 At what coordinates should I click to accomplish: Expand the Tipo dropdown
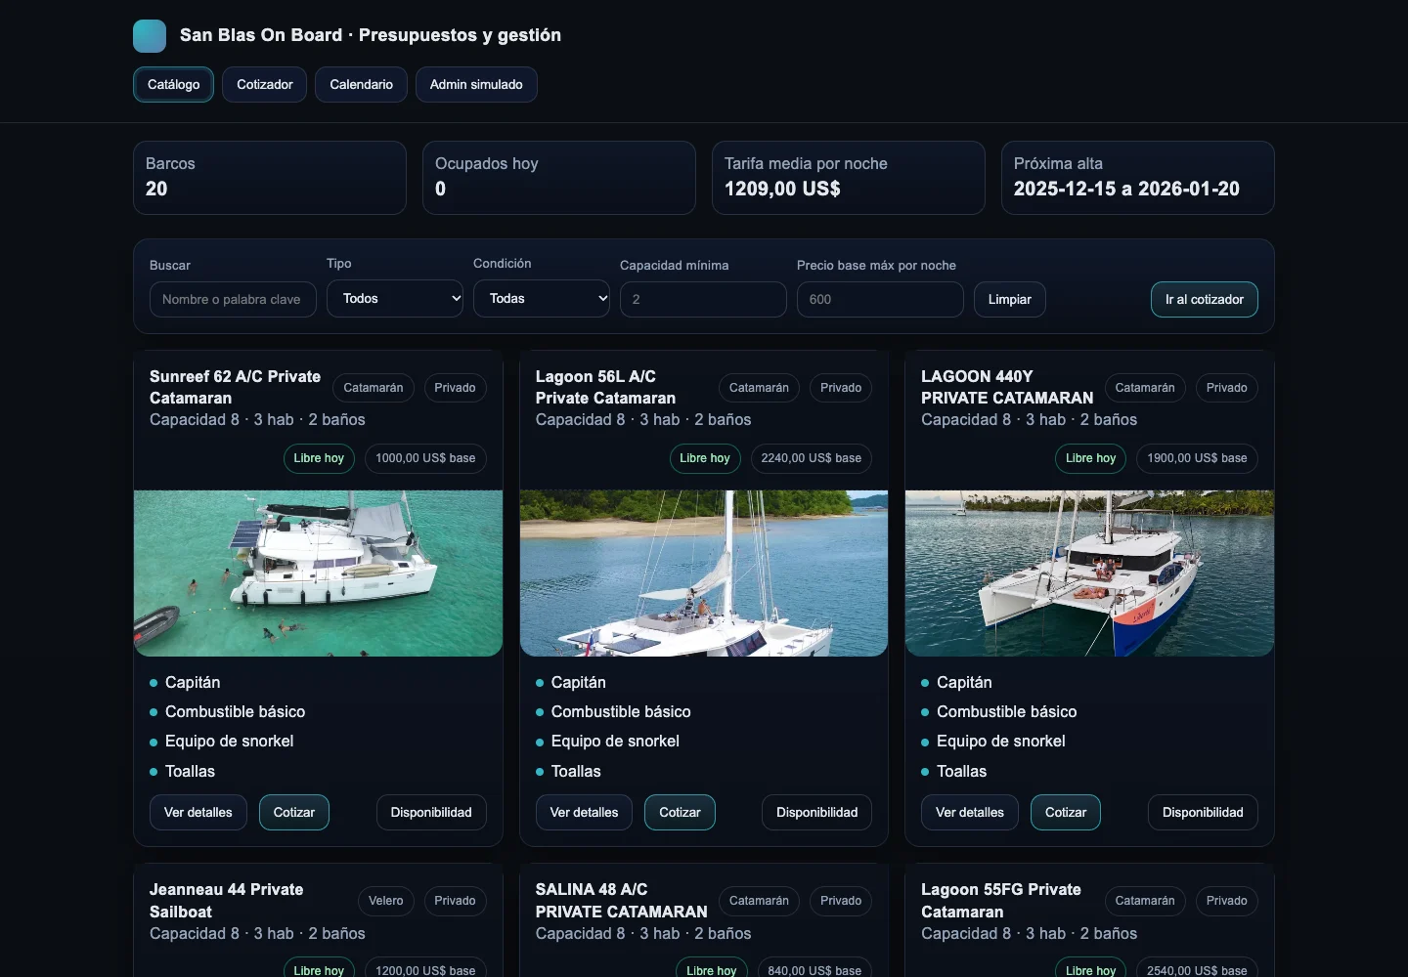[395, 299]
